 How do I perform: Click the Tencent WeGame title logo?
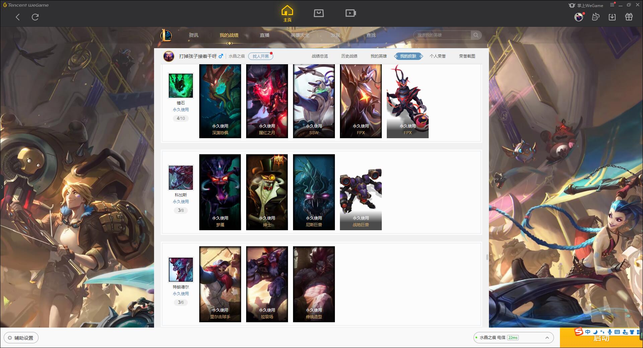[x=26, y=5]
